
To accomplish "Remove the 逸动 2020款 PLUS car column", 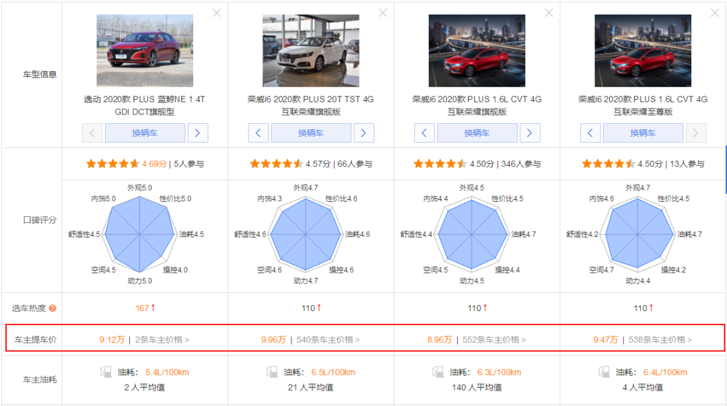I will [216, 13].
